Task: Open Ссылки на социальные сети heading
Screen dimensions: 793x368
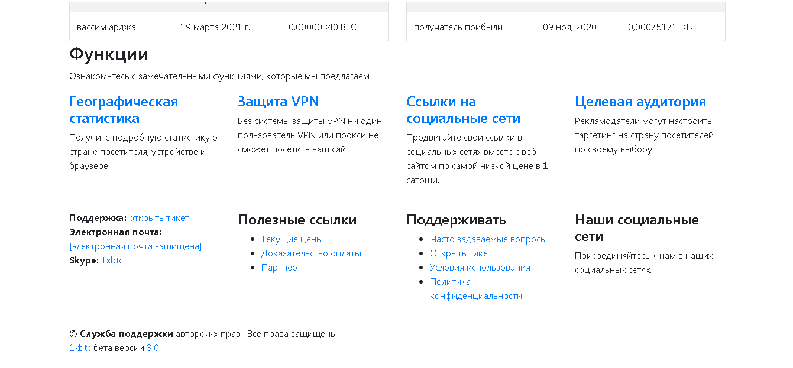Action: [x=463, y=110]
